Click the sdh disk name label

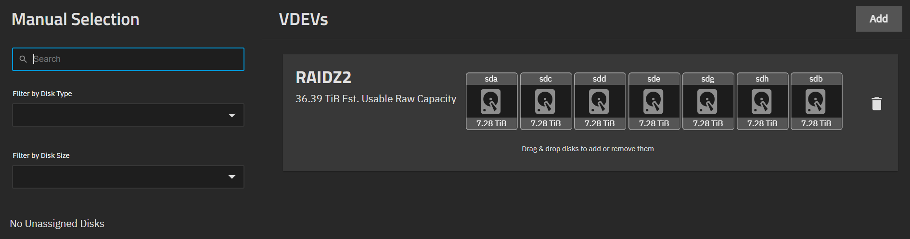point(762,79)
